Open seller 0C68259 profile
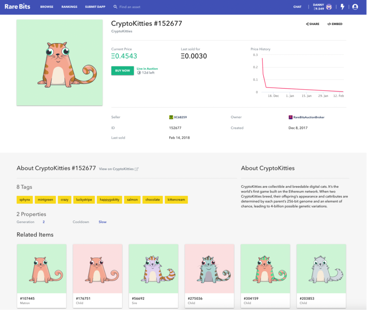This screenshot has width=367, height=310. click(x=180, y=117)
